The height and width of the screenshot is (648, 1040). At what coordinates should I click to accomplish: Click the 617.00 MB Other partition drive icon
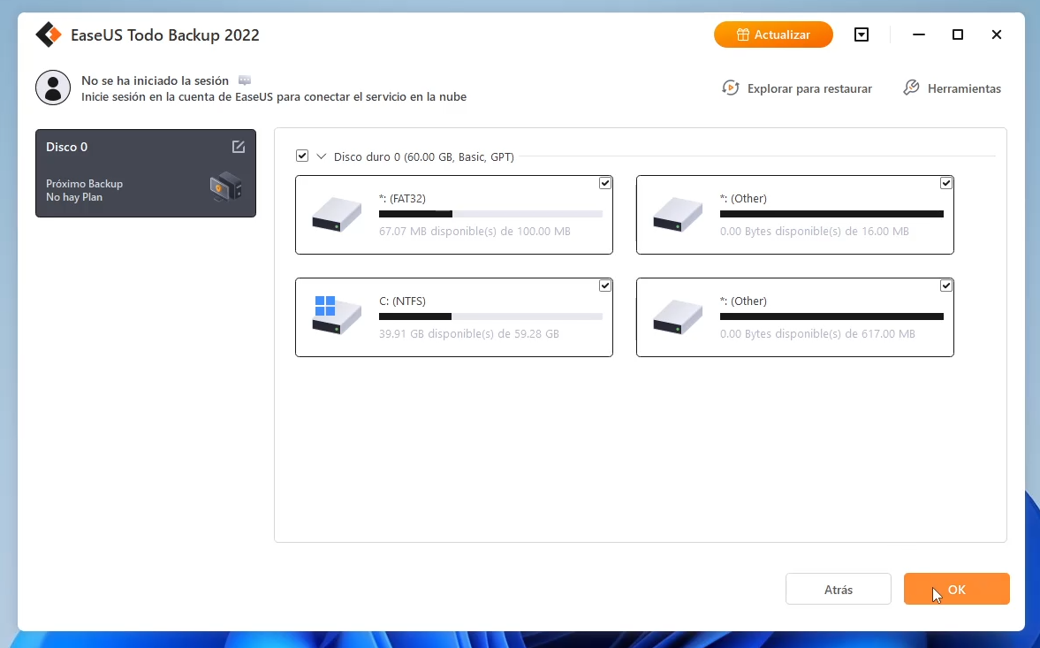click(x=678, y=317)
